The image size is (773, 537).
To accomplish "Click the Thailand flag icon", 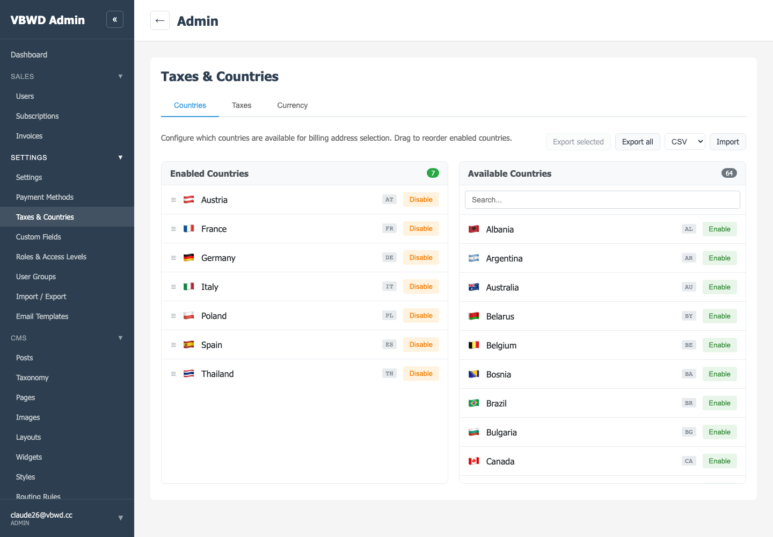I will (189, 374).
